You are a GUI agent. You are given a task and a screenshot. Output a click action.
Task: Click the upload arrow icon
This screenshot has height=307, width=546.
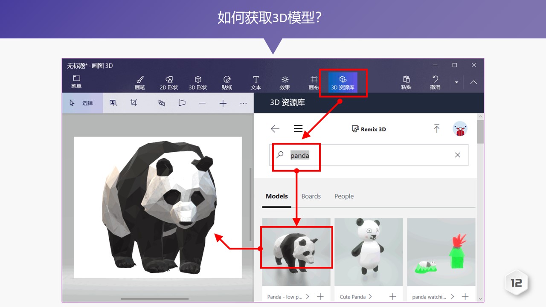tap(436, 129)
